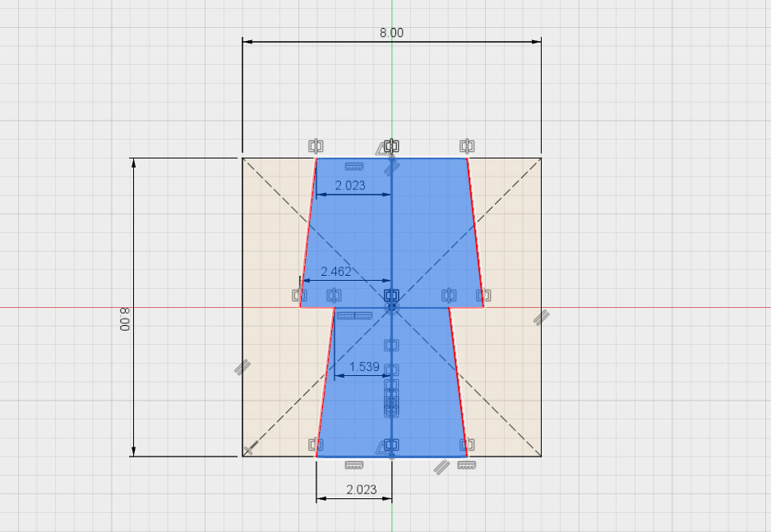
Task: Select the 2.023 dimension below the sketch
Action: pos(362,489)
